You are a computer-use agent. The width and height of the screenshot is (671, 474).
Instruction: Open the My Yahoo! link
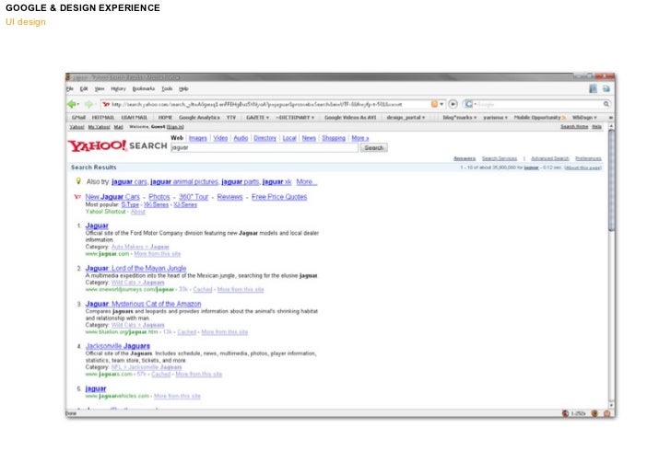click(99, 127)
